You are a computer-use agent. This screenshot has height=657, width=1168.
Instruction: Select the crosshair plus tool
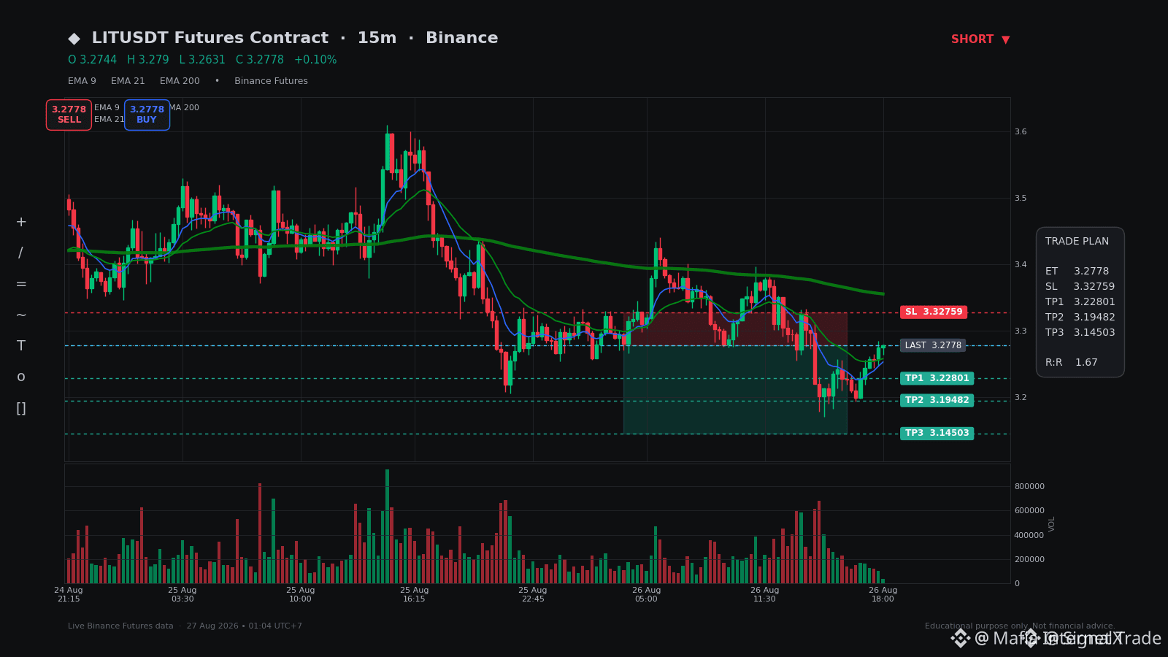tap(21, 222)
